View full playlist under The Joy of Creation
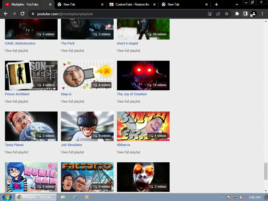Screen dimensions: 268x201 (128, 101)
